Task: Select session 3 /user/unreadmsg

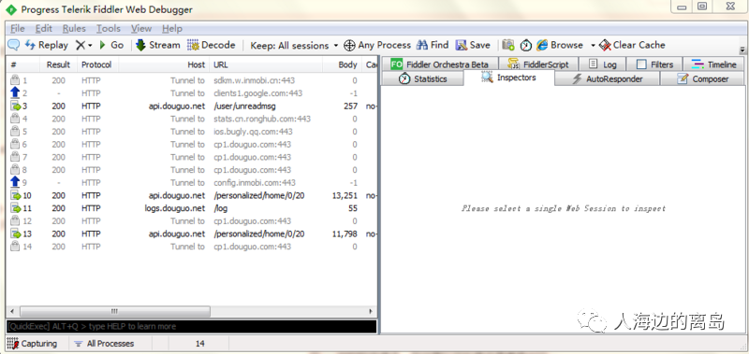Action: coord(192,106)
